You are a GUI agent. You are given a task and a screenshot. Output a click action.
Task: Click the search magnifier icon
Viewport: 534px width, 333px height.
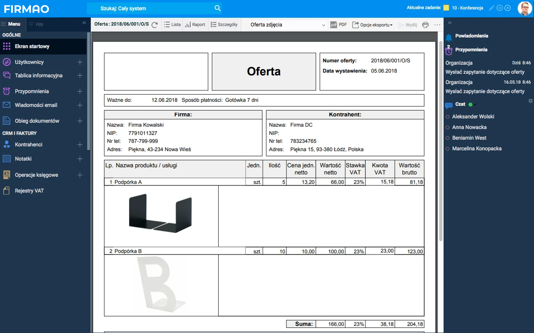217,8
